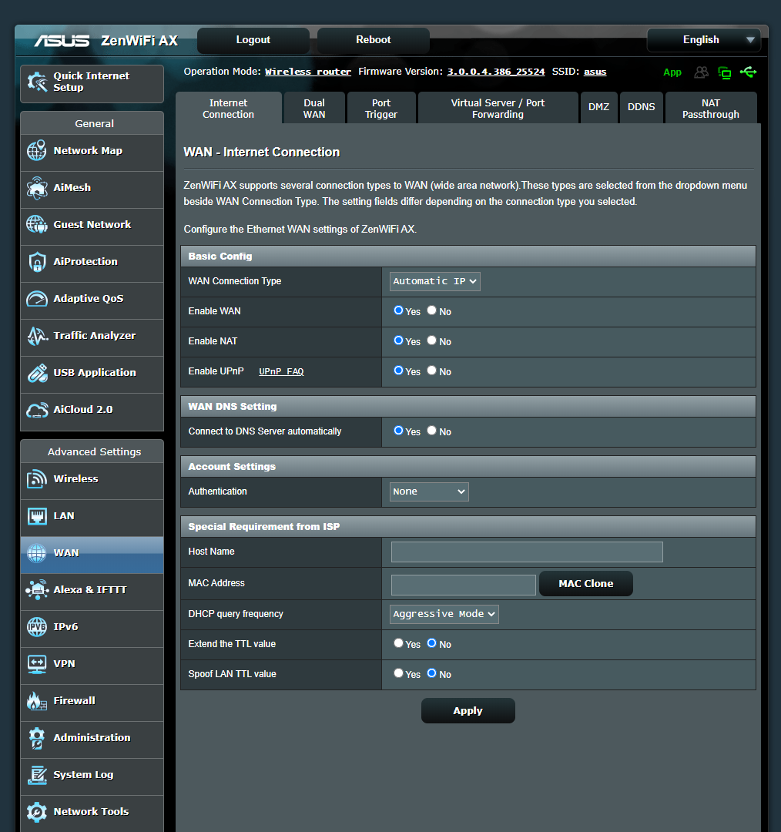Switch to the Dual WAN tab

point(314,109)
